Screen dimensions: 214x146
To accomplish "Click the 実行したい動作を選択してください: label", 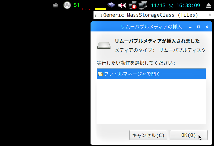I will click(x=136, y=63).
